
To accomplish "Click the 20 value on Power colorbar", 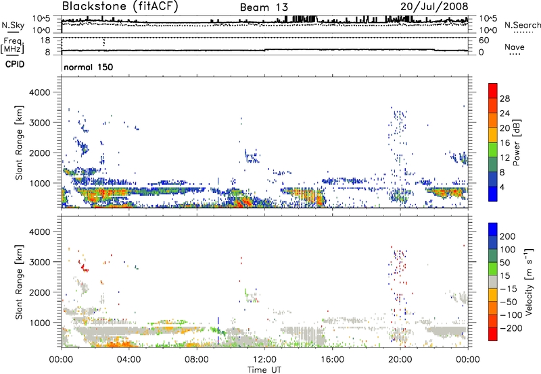I will [504, 128].
